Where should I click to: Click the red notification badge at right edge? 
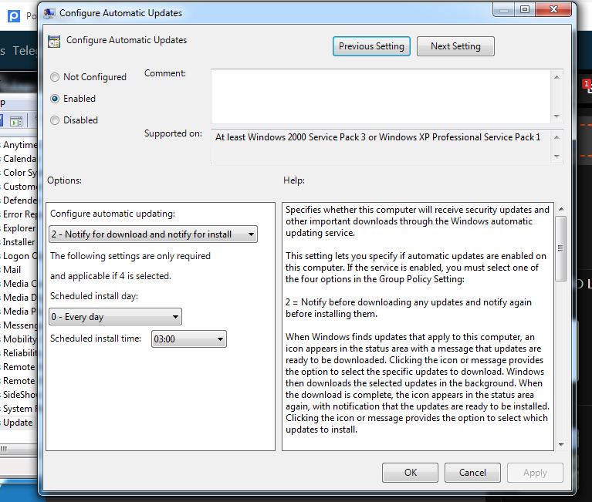[x=587, y=84]
